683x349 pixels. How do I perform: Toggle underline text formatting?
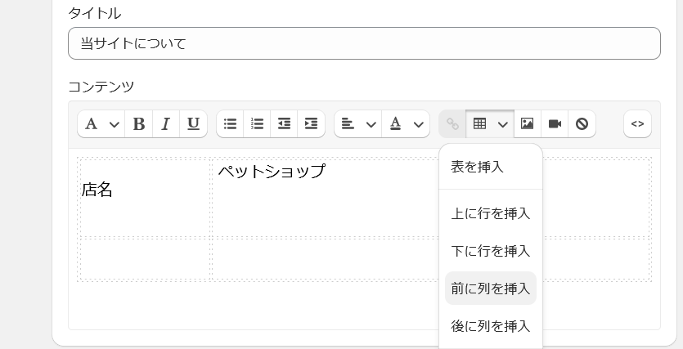tap(193, 124)
